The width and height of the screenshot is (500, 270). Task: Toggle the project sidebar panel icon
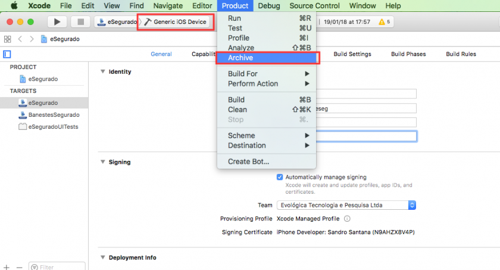tap(7, 54)
